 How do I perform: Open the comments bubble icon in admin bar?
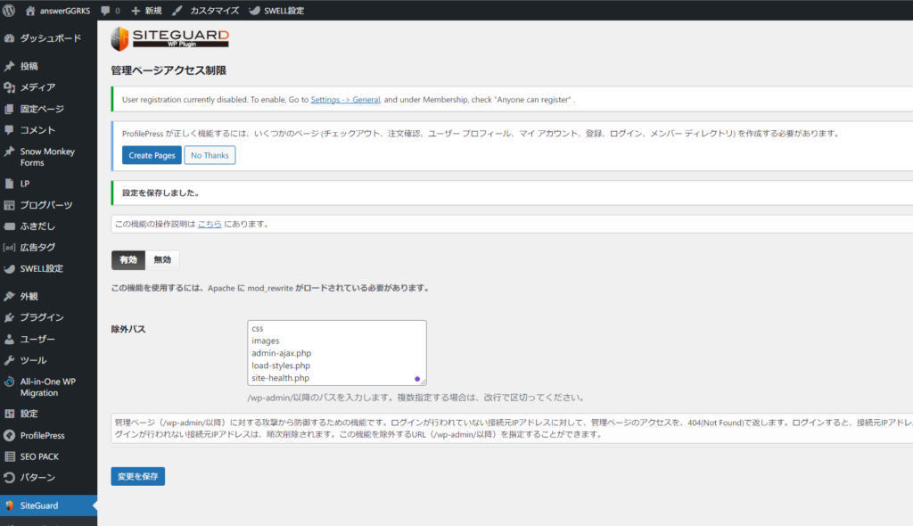pyautogui.click(x=107, y=11)
